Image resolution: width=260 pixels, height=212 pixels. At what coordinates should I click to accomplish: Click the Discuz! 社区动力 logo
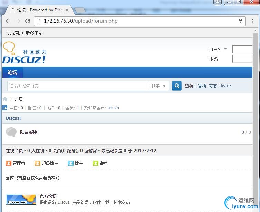tap(25, 53)
